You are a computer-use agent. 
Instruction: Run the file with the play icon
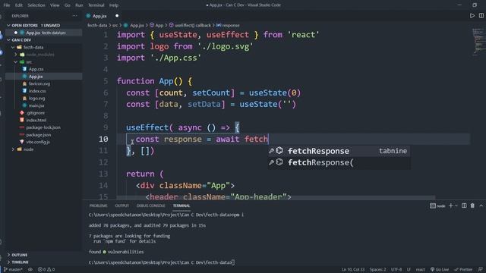tap(472, 15)
